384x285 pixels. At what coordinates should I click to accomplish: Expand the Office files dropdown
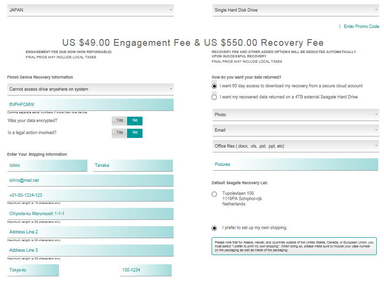(x=295, y=146)
